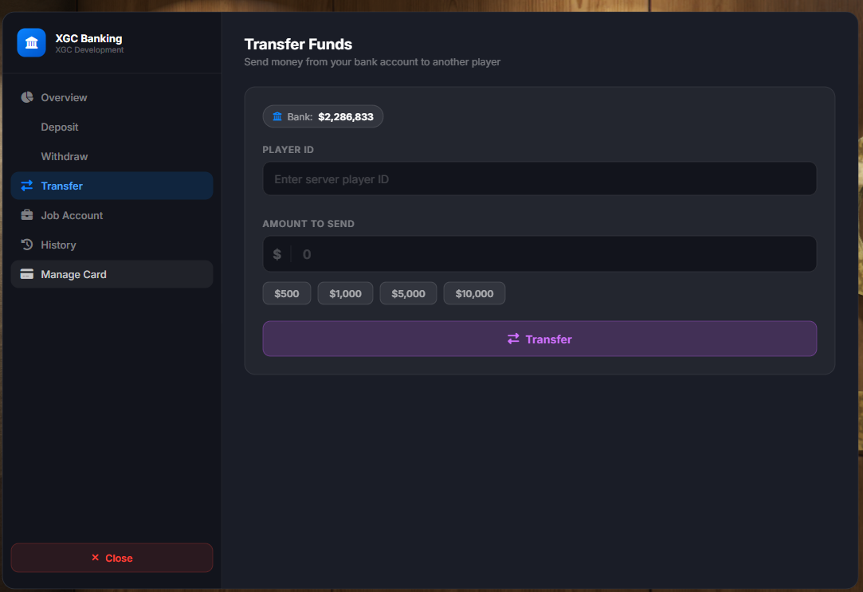Click the AMOUNT TO SEND label
Image resolution: width=863 pixels, height=592 pixels.
pos(308,224)
